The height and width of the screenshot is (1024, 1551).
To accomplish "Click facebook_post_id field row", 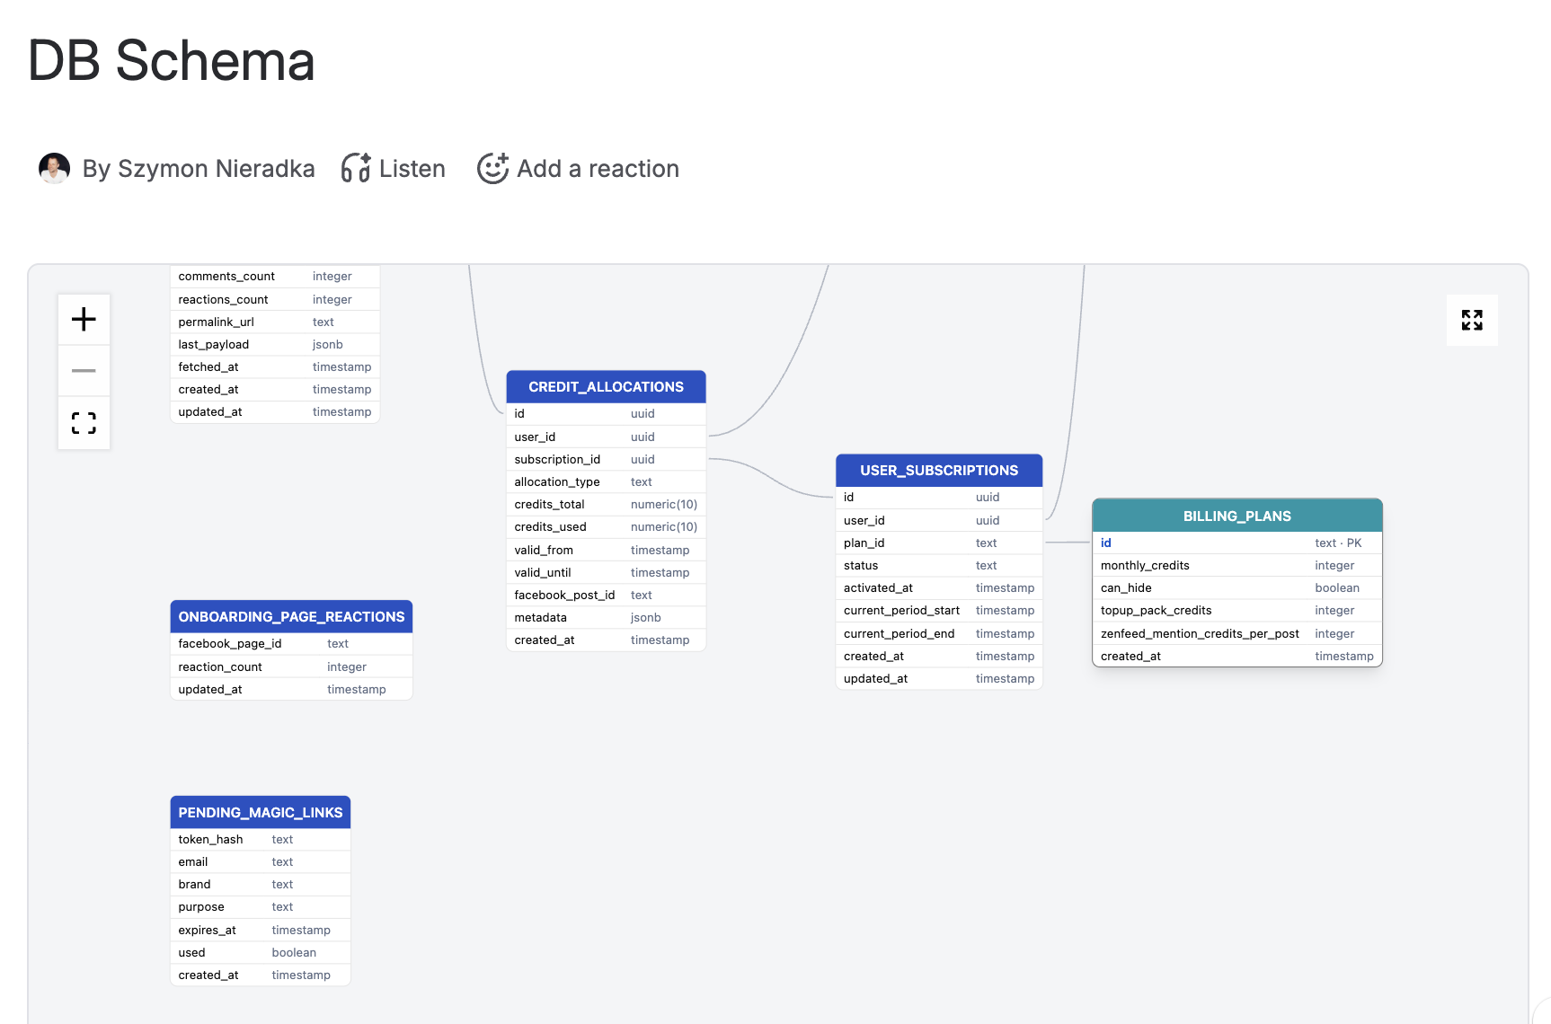I will [x=606, y=595].
